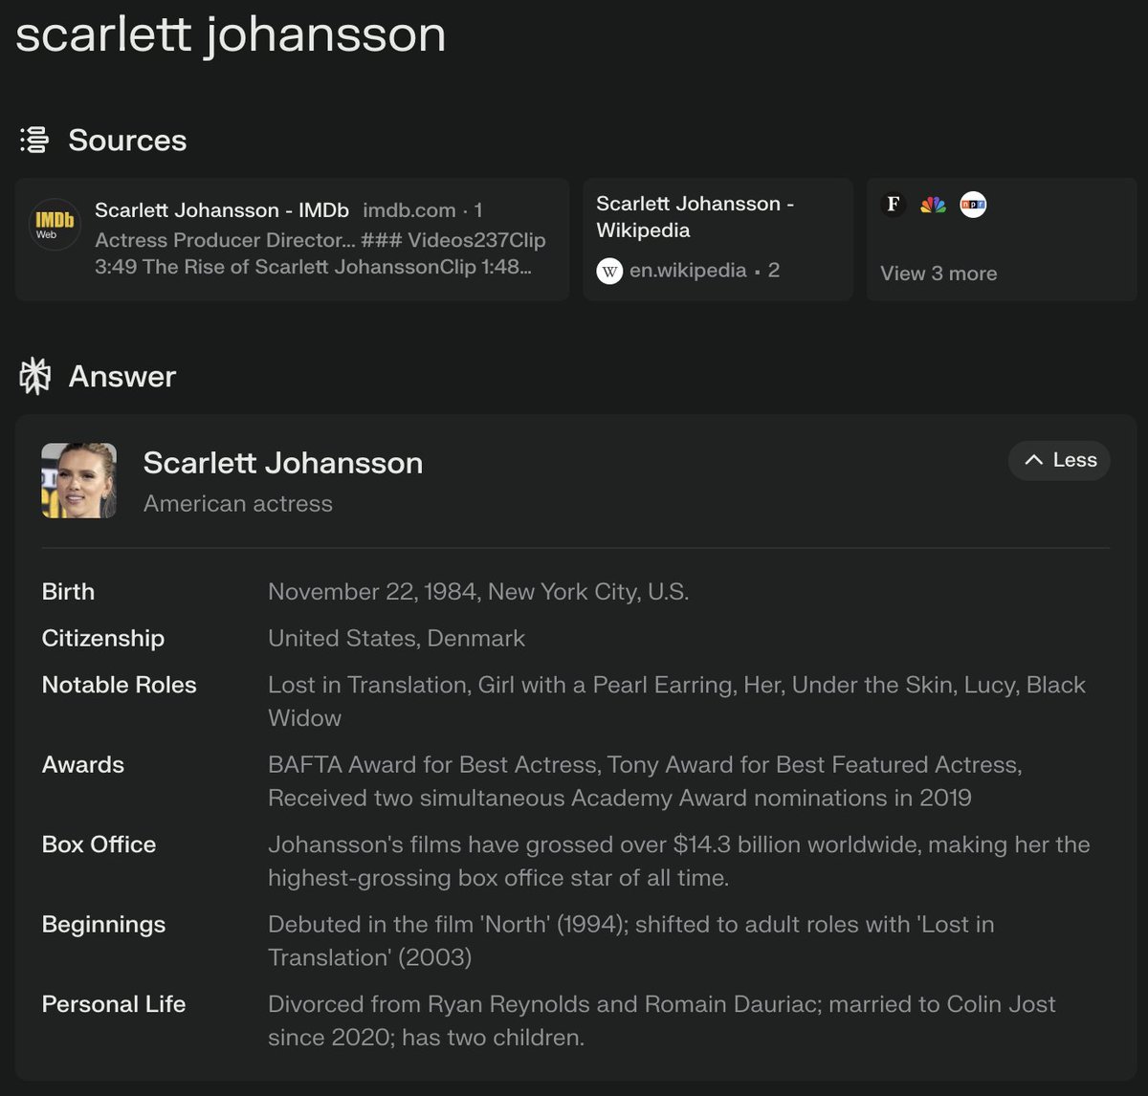Click the imdb.com domain label

click(x=409, y=209)
